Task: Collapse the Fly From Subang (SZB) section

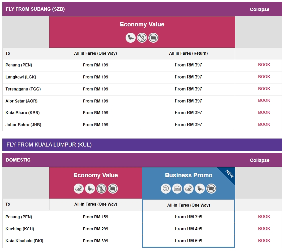Action: point(260,9)
